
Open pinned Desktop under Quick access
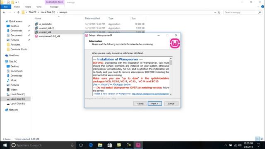(x=15, y=26)
